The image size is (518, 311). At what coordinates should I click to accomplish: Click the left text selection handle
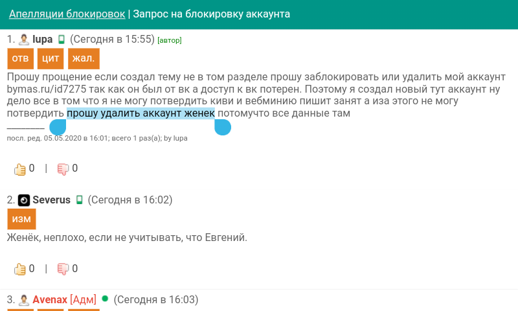point(58,126)
